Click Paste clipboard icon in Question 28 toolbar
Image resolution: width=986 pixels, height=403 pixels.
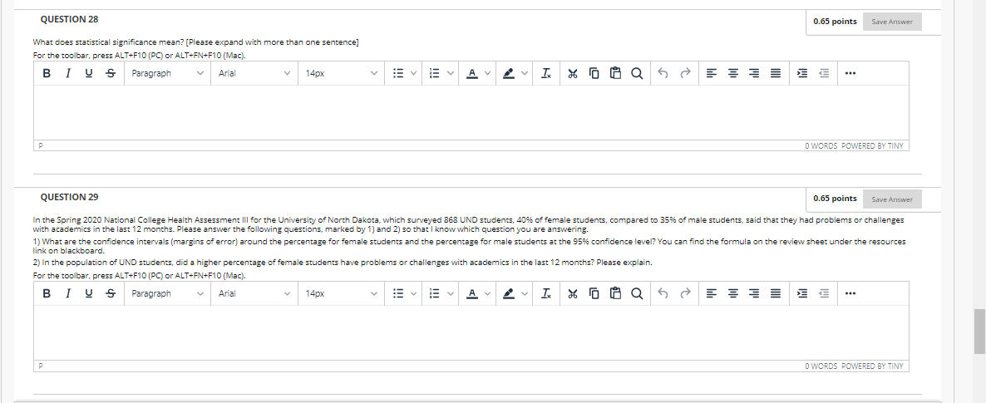615,74
